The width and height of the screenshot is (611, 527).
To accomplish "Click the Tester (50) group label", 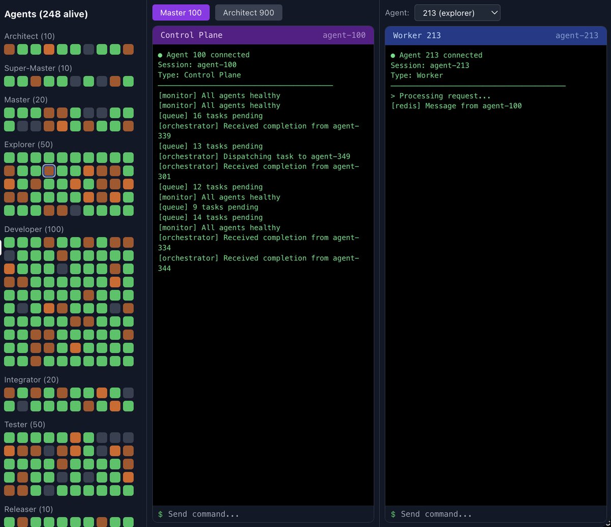I will click(x=25, y=424).
